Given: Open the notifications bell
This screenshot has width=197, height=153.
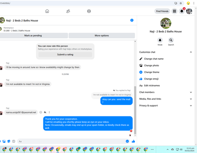Looking at the screenshot, I should [182, 11].
